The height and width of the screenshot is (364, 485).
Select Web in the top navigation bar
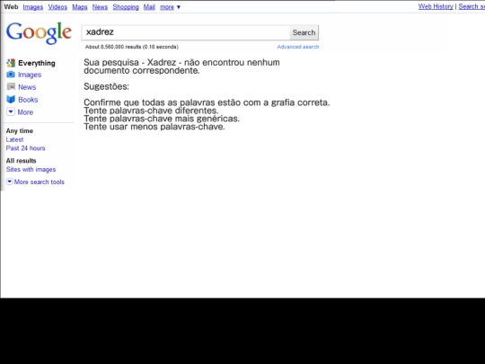click(x=11, y=7)
